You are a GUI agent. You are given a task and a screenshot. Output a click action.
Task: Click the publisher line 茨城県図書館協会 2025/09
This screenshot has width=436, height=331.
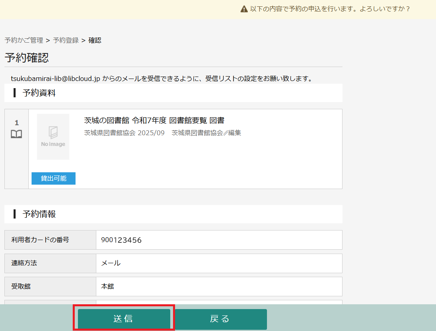pos(124,133)
